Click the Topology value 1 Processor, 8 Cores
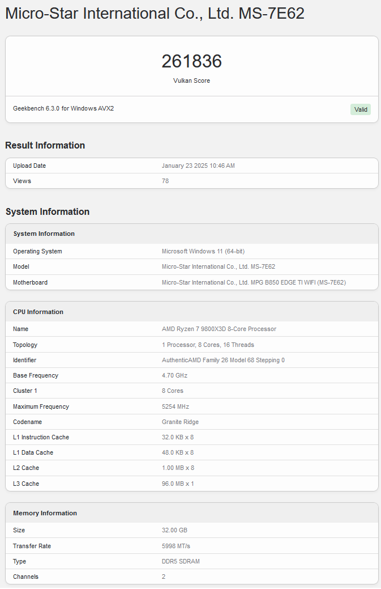Screen dimensions: 381x589 pos(208,345)
